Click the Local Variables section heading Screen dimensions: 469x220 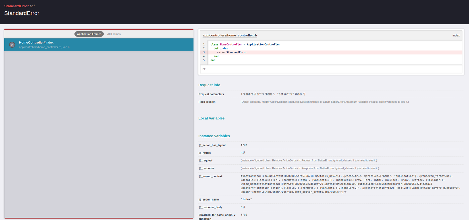coord(211,118)
